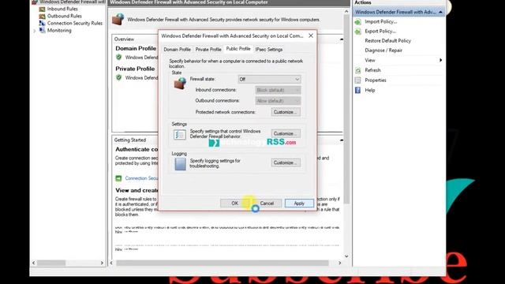Switch to the Private Profile tab

click(208, 49)
